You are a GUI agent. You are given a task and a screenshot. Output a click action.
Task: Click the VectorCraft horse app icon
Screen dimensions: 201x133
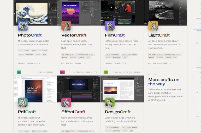pos(66,26)
